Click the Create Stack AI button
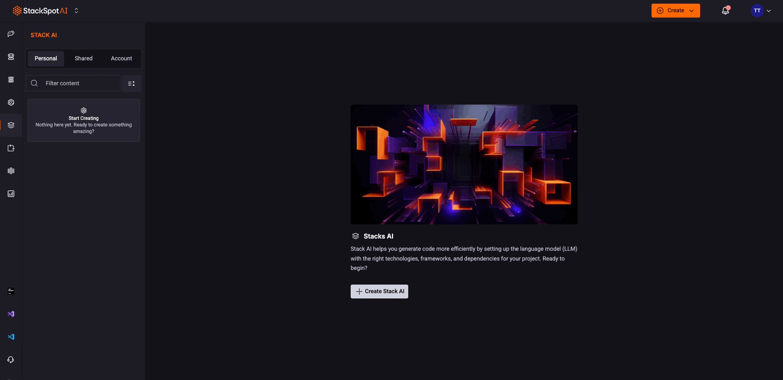This screenshot has height=380, width=783. pyautogui.click(x=379, y=291)
